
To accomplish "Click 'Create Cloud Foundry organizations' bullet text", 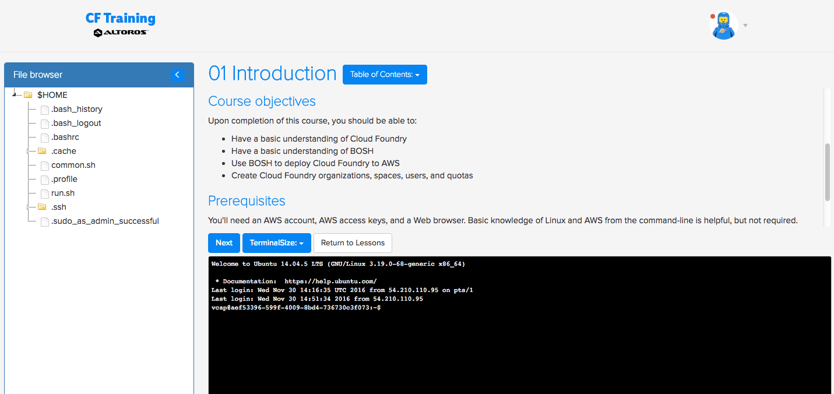I will [x=352, y=175].
